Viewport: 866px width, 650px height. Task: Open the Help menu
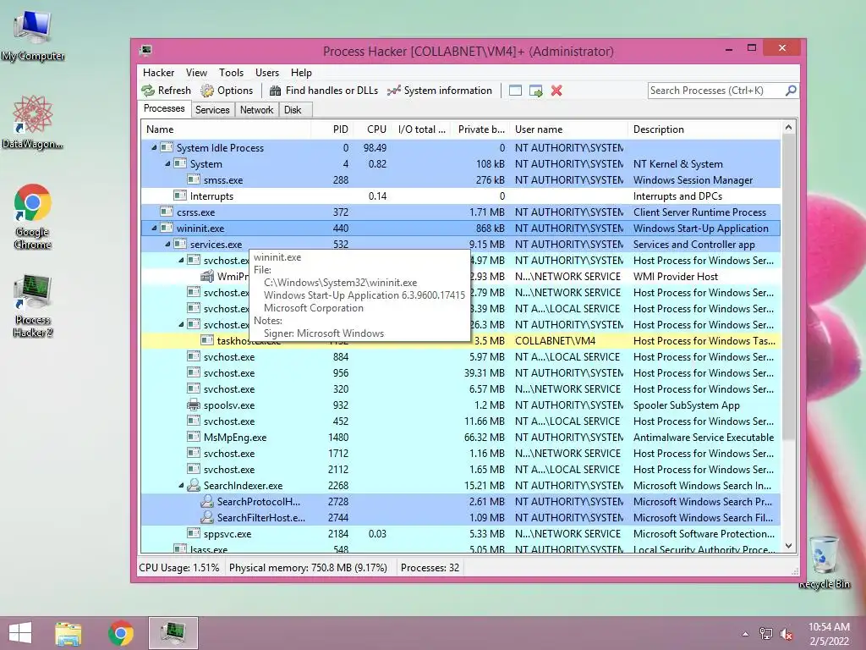tap(301, 73)
